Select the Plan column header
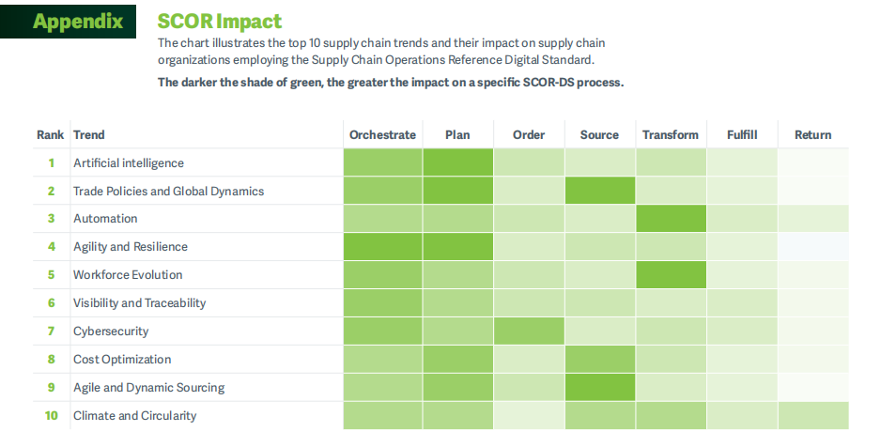 [x=457, y=134]
